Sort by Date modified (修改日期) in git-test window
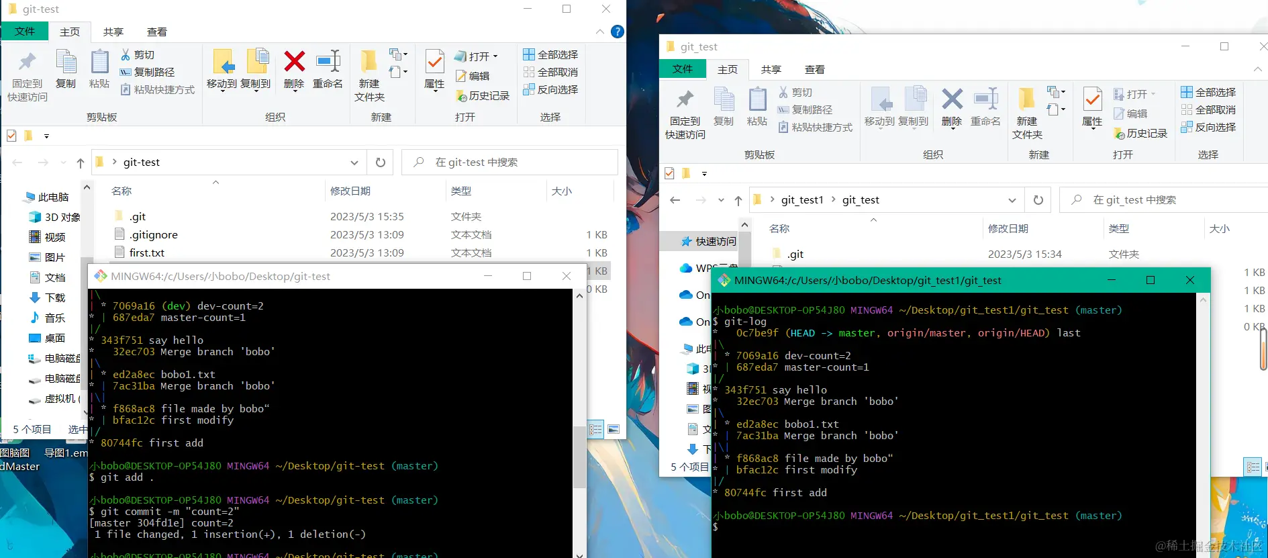This screenshot has height=558, width=1268. [350, 191]
